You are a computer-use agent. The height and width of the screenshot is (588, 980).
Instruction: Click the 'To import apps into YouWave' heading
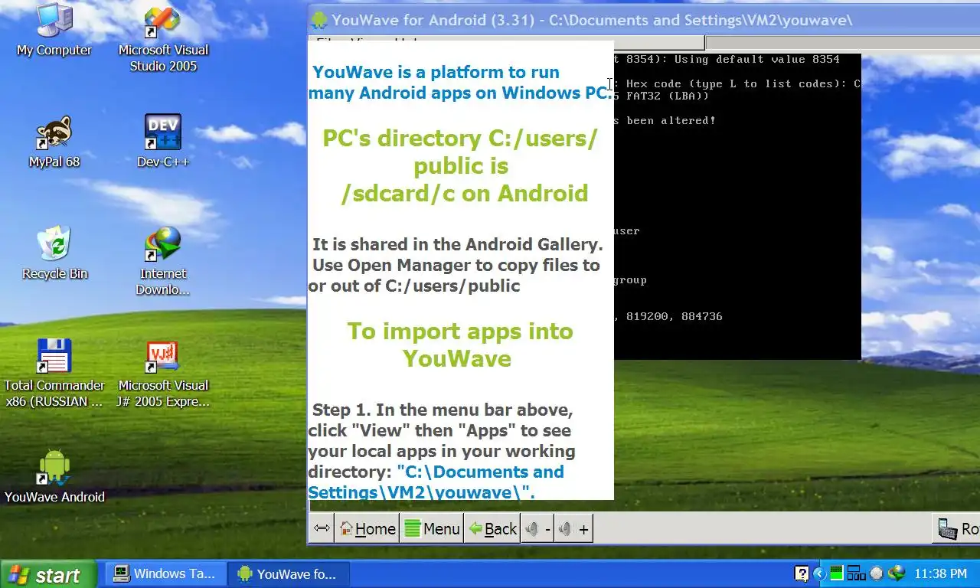coord(459,345)
